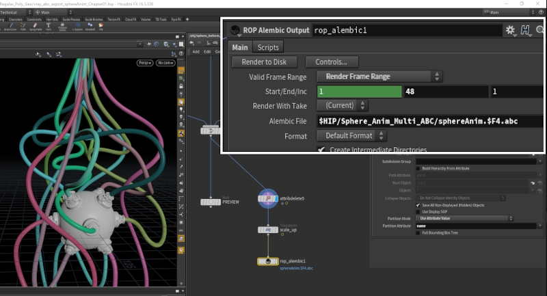Open the Controls... dialog

332,62
